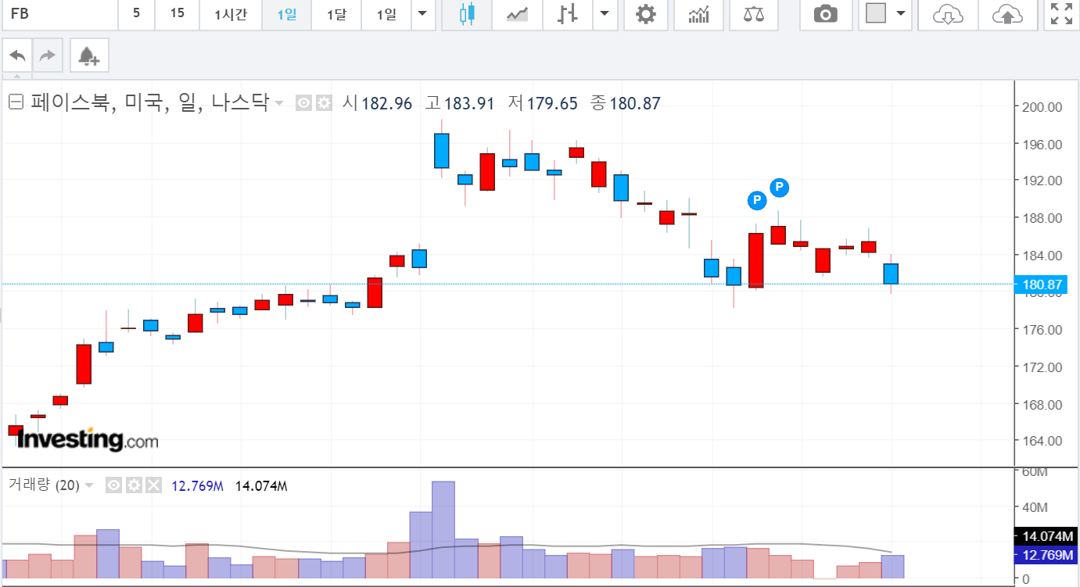Click the 176.00 price axis label

tap(1043, 330)
